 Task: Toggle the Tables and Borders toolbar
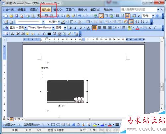pos(101,16)
